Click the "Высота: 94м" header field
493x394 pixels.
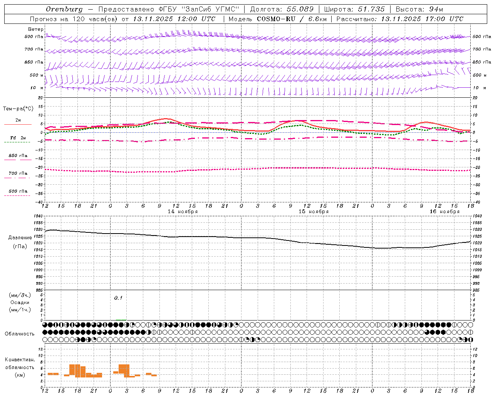(x=419, y=9)
